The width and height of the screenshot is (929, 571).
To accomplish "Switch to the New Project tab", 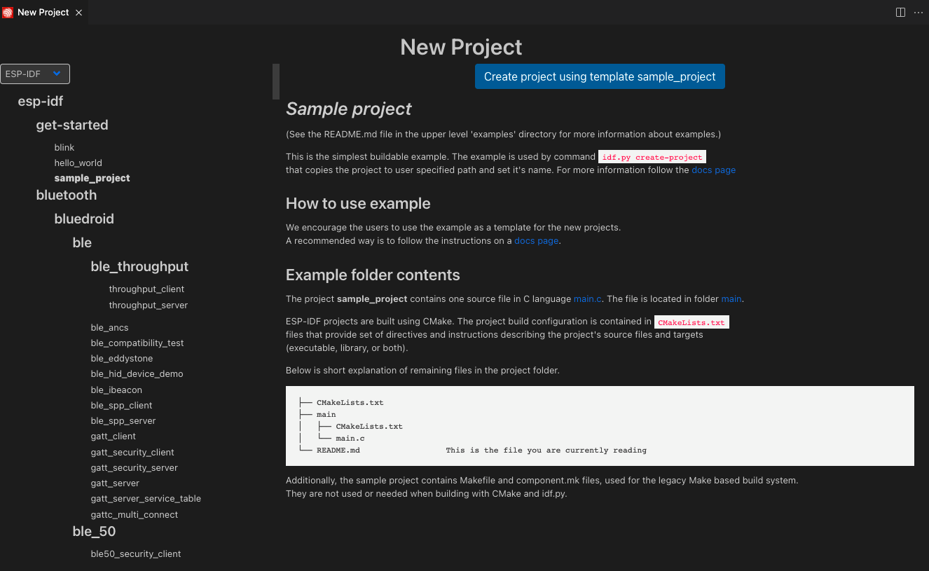I will click(x=43, y=12).
